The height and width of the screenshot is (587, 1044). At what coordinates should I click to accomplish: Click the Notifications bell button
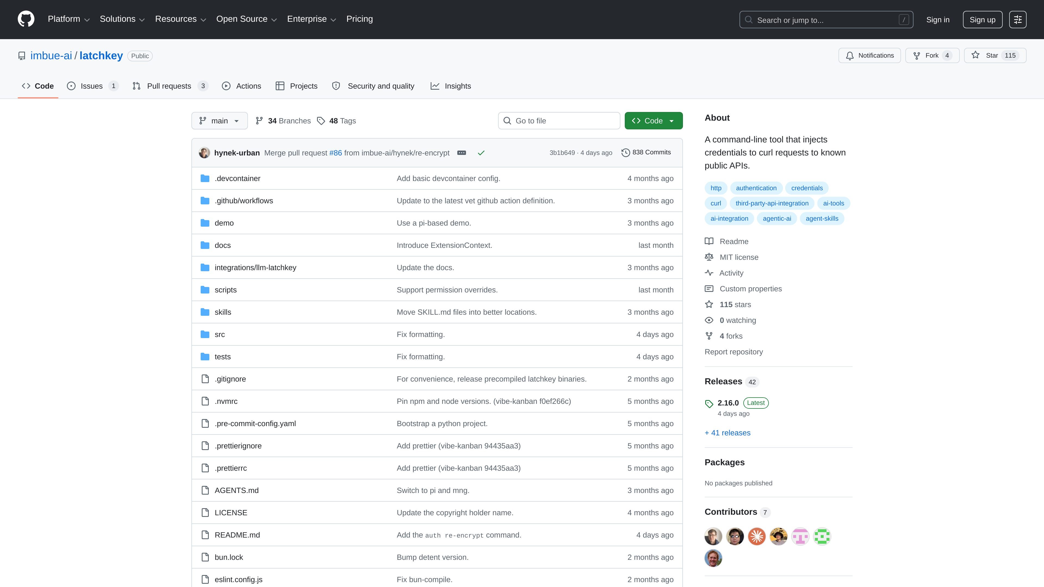[x=869, y=55]
